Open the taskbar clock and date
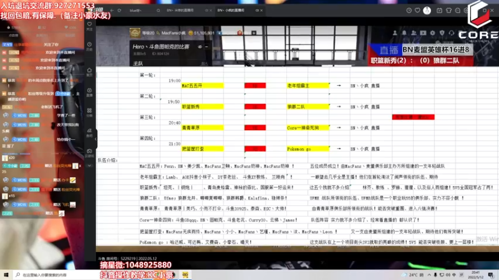The image size is (499, 280). [x=475, y=274]
